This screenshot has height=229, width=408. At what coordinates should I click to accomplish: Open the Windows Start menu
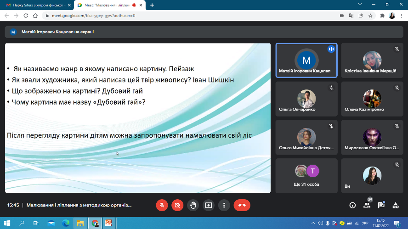tap(7, 223)
